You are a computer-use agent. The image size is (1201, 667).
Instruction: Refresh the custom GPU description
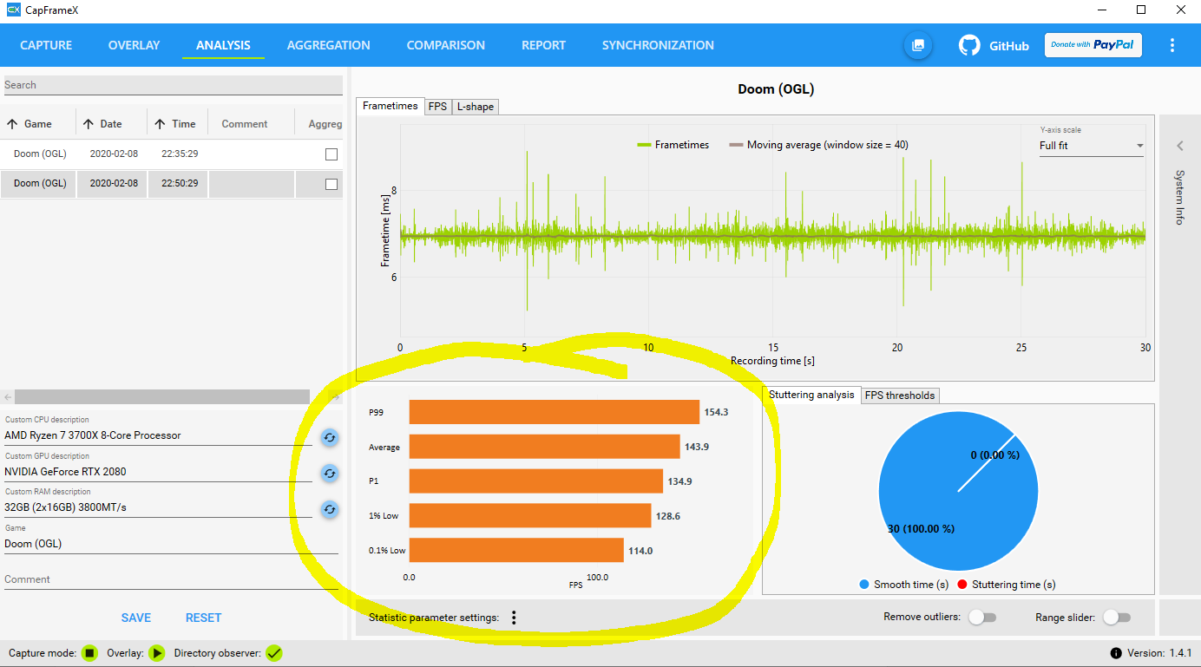point(330,473)
